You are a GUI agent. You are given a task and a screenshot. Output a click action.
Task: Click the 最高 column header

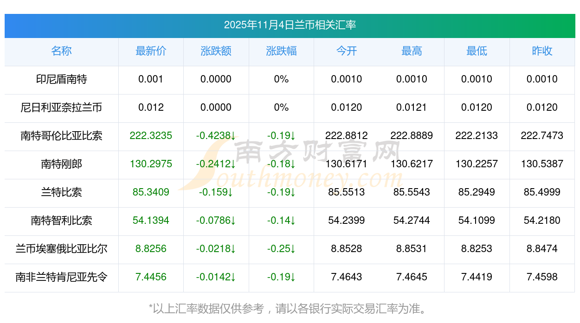pos(412,51)
